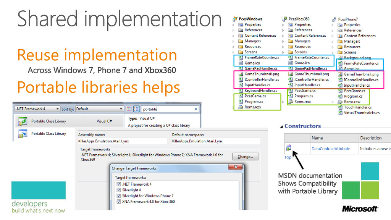Click the FrameRateCounter.cs file icon in PcesWindows
The width and height of the screenshot is (391, 220).
tap(241, 57)
